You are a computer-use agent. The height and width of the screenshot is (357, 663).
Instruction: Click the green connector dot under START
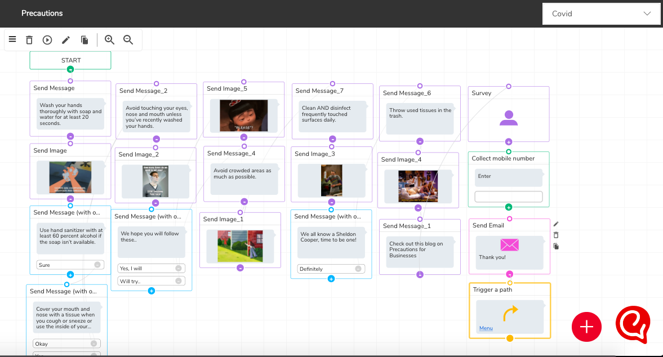[70, 69]
